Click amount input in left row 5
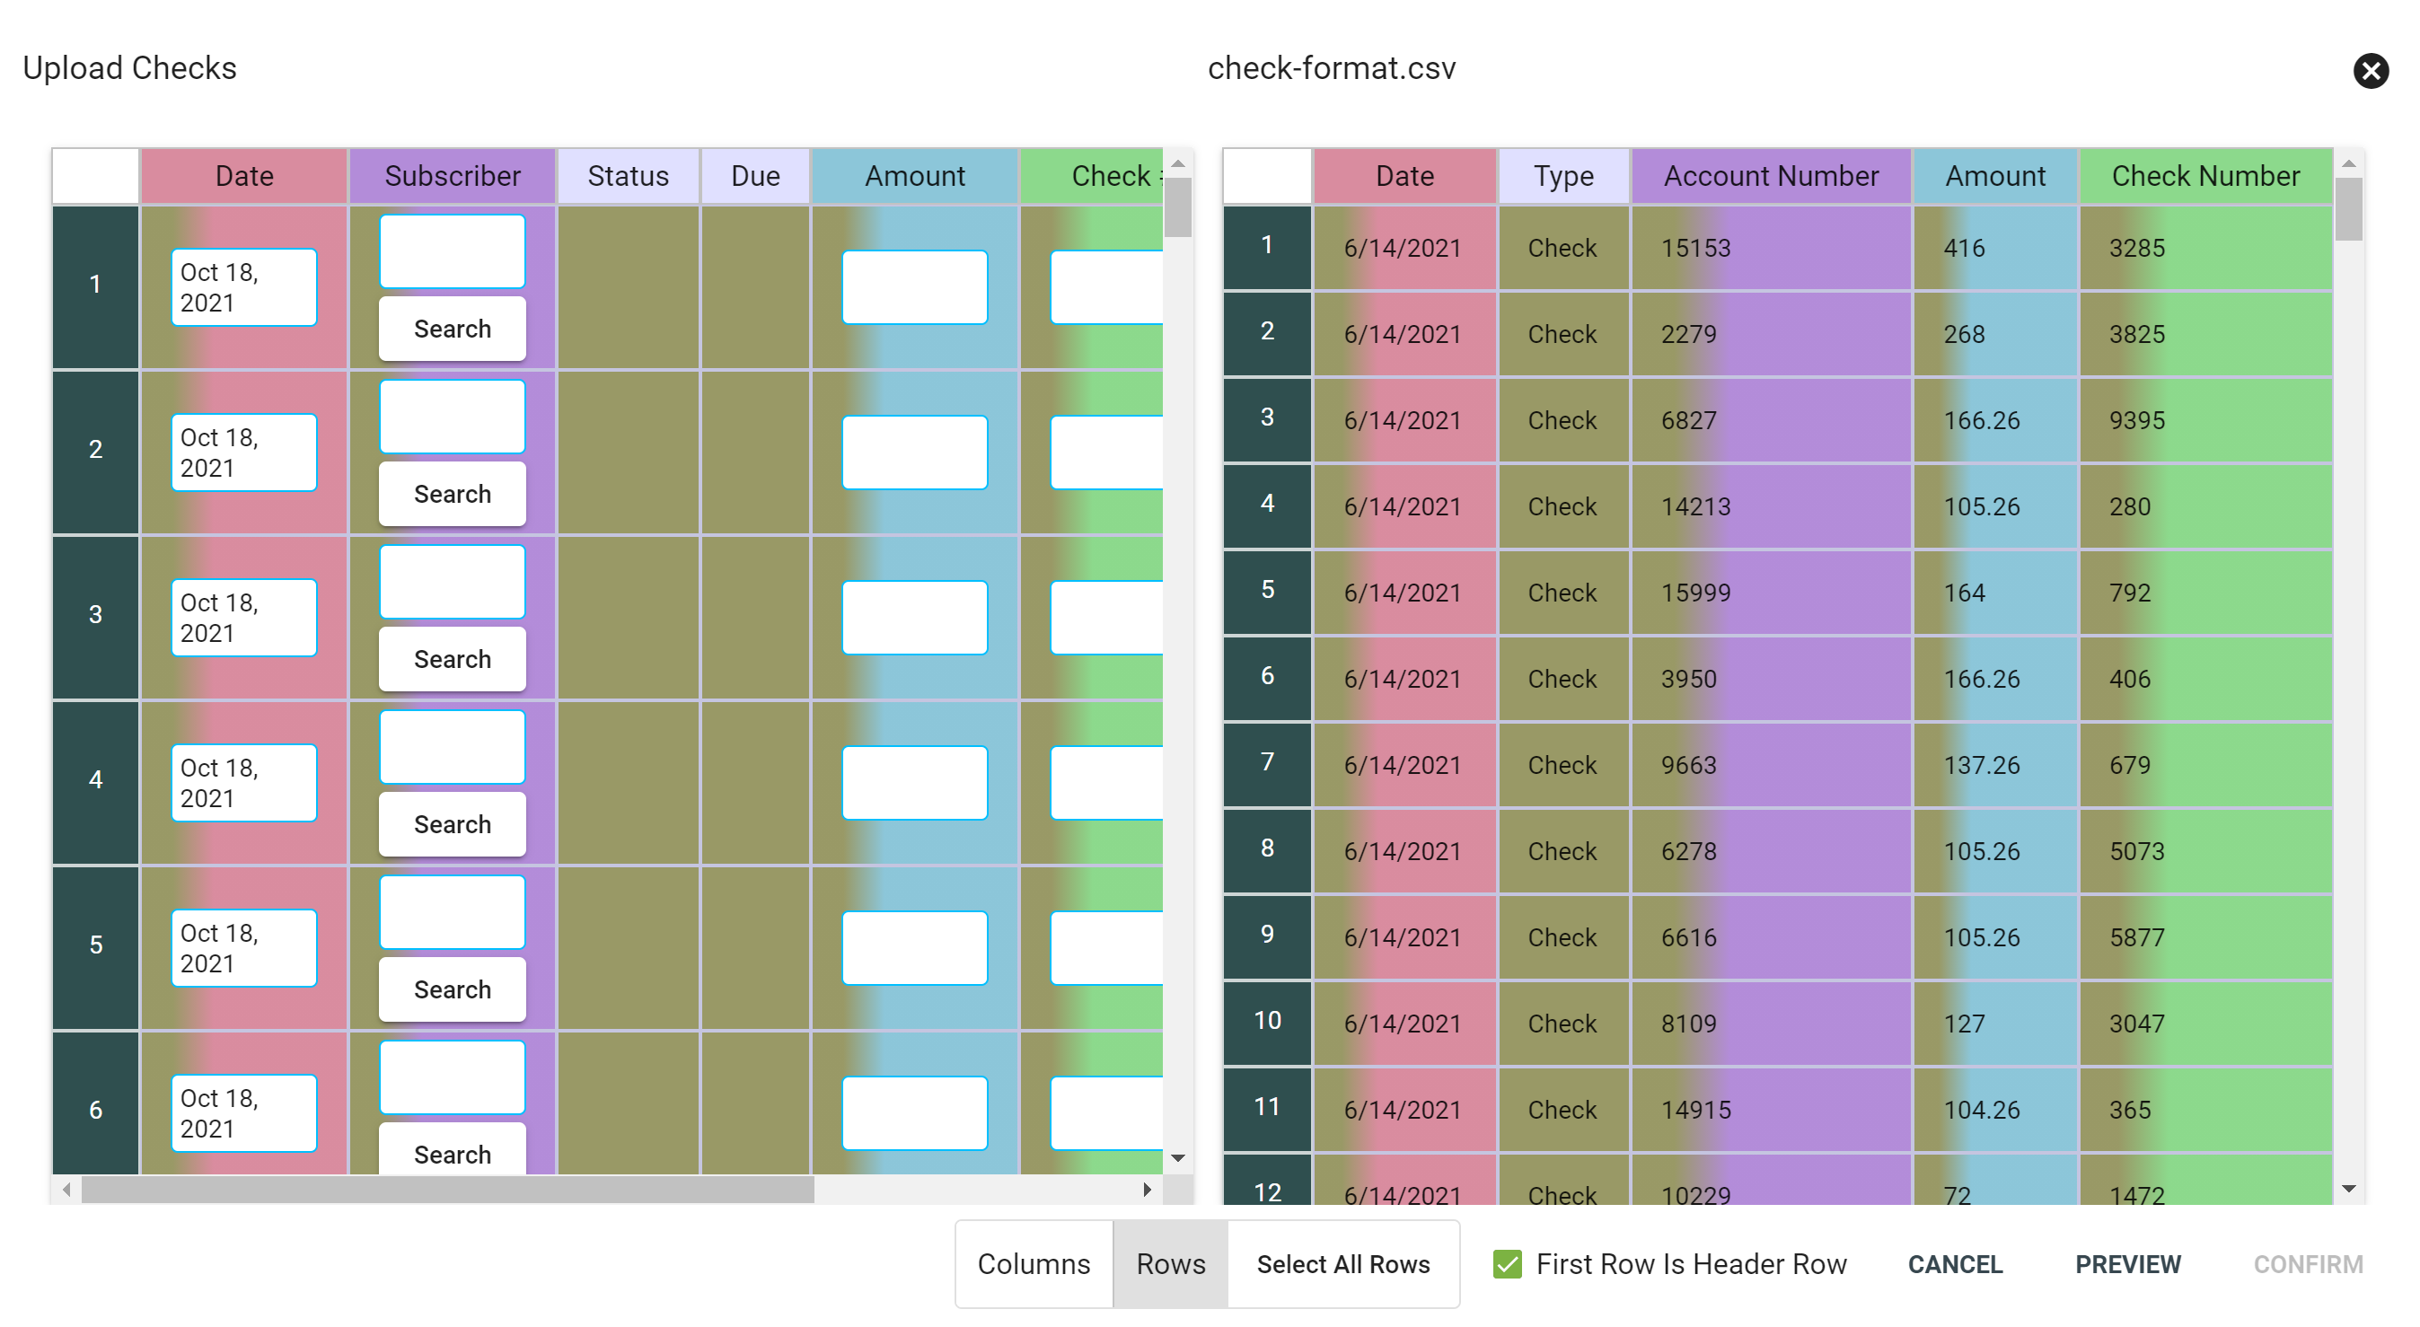Image resolution: width=2420 pixels, height=1327 pixels. point(914,947)
